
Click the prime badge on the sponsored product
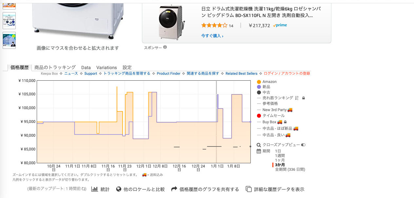click(x=280, y=26)
